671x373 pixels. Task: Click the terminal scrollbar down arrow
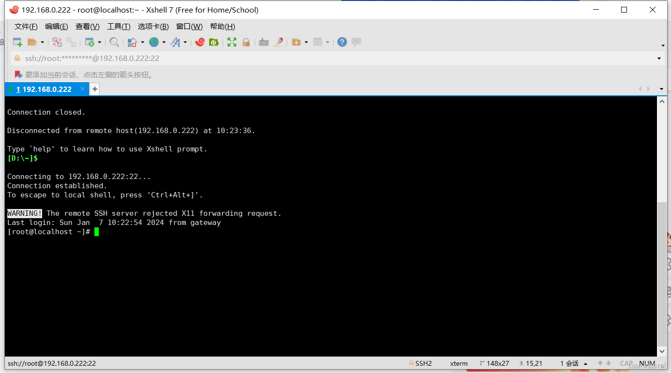coord(662,351)
